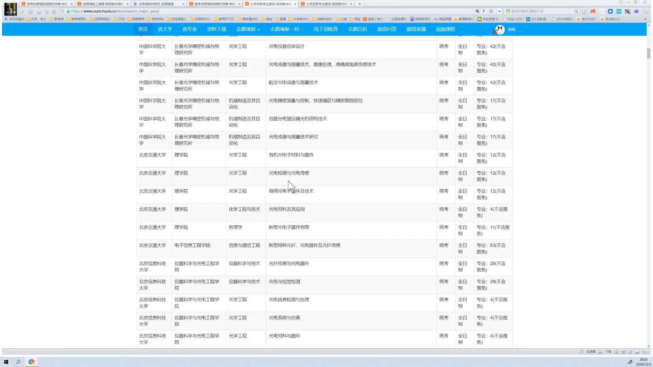
Task: Open the address bar dropdown arrow
Action: coord(499,11)
